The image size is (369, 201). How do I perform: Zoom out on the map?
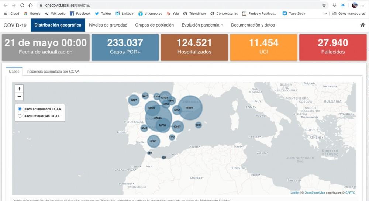(19, 97)
